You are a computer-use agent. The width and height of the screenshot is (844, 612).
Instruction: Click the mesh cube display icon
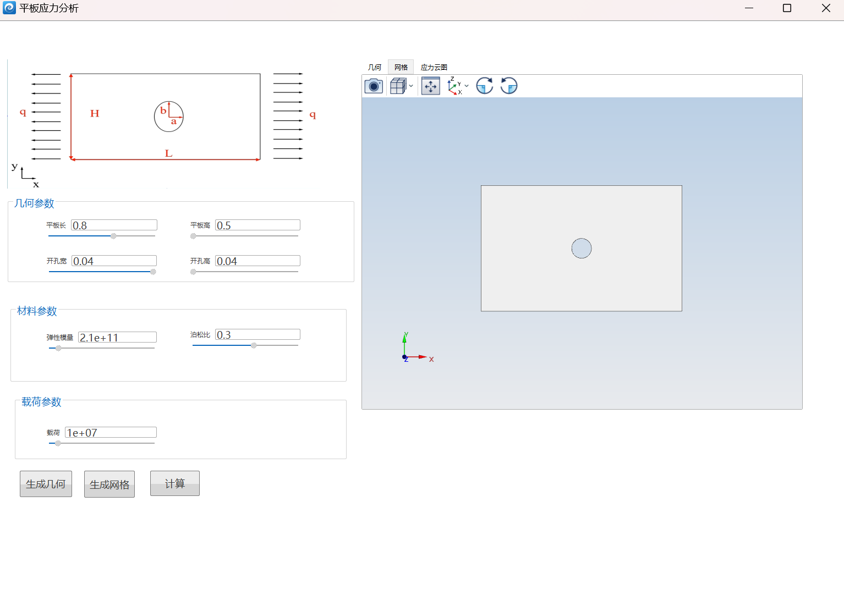tap(398, 86)
